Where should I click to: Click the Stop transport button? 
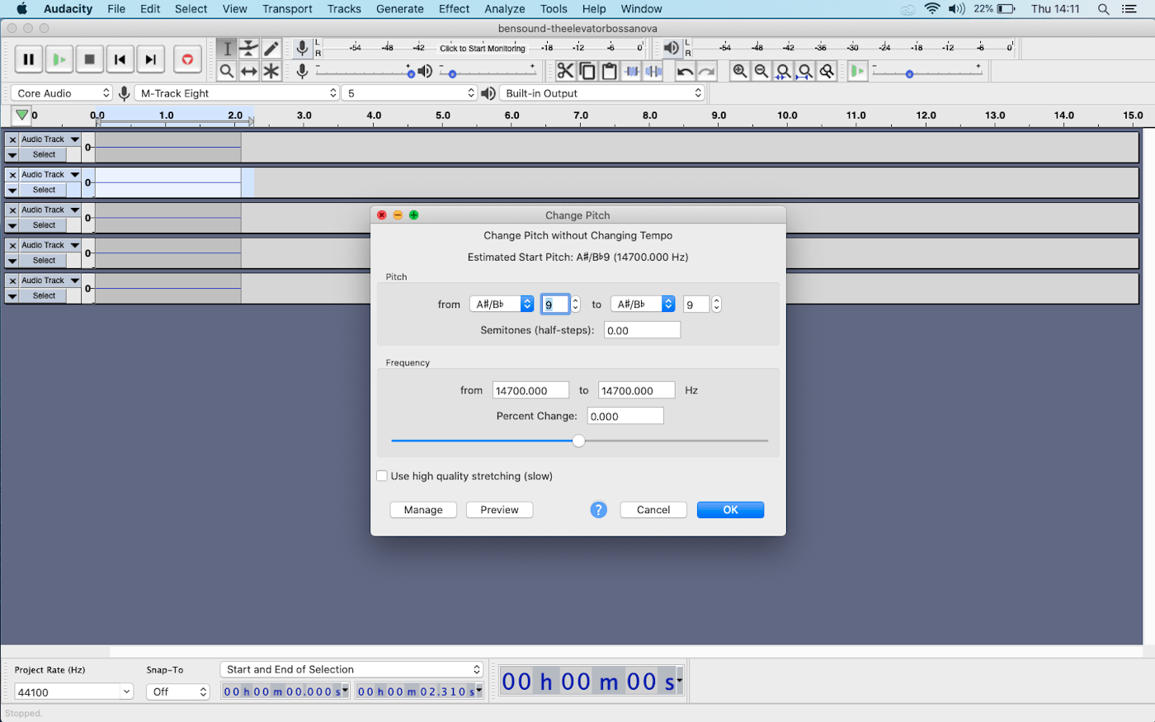coord(89,59)
